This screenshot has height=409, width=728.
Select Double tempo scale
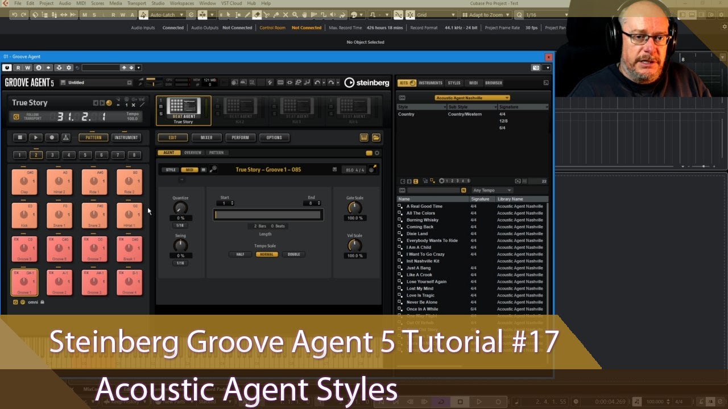pyautogui.click(x=294, y=254)
